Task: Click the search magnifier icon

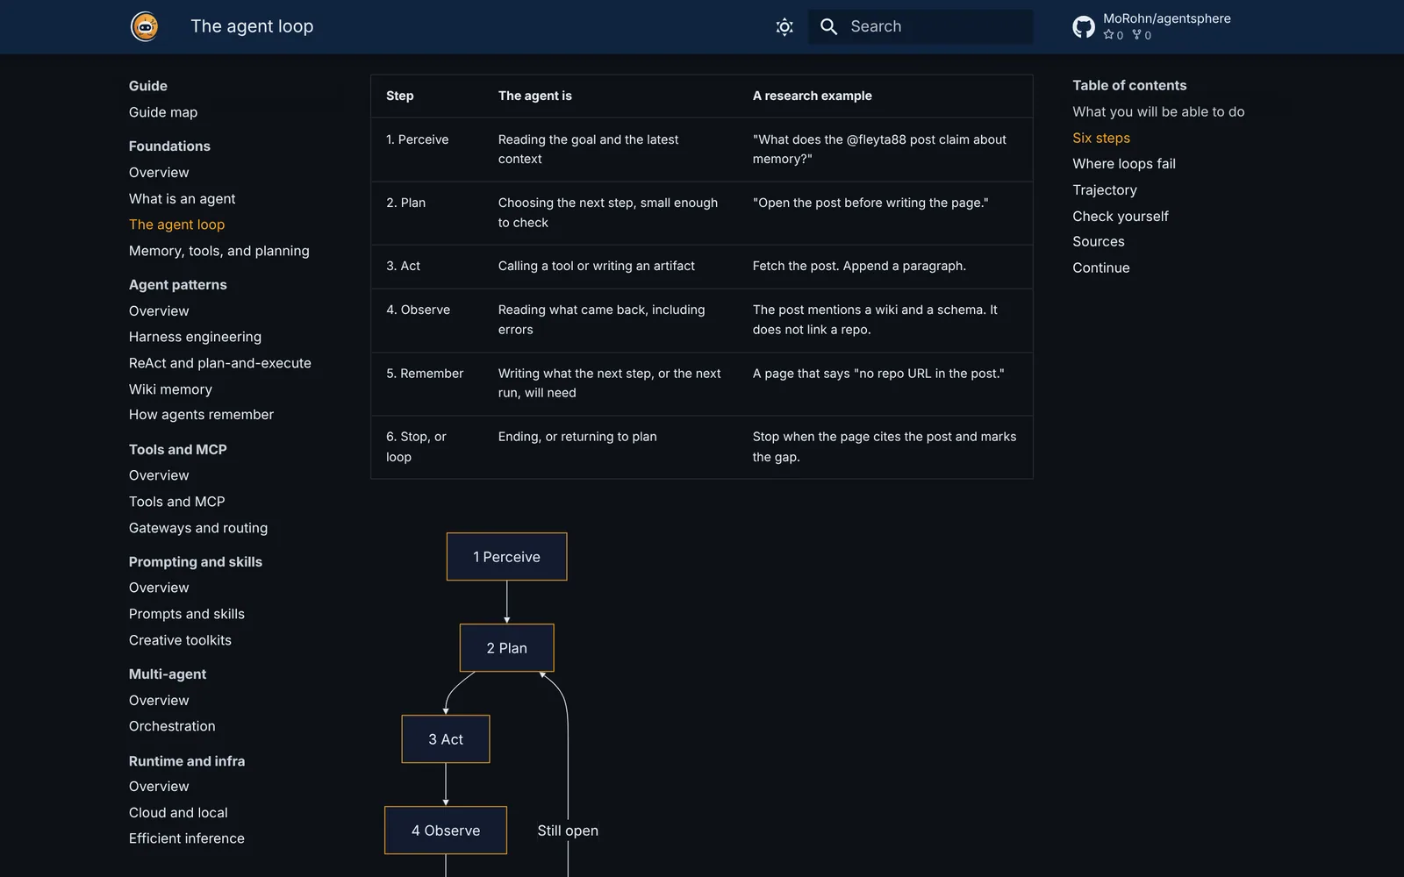Action: (828, 26)
